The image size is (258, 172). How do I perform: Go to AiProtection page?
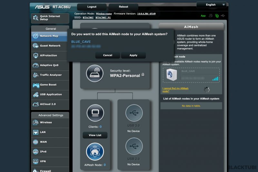click(50, 55)
